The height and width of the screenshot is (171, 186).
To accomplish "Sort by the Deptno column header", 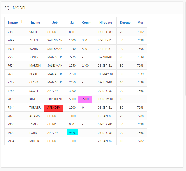I will pos(125,23).
